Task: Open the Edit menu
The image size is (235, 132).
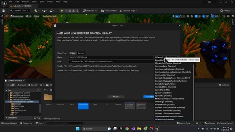Action: [x=17, y=1]
